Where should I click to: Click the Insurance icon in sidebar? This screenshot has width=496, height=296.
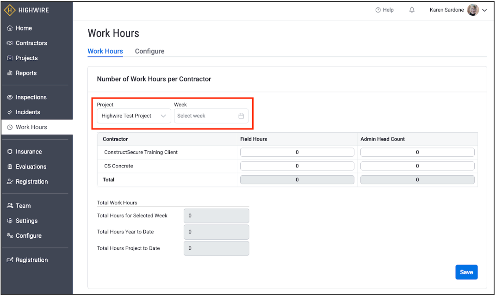pyautogui.click(x=10, y=152)
